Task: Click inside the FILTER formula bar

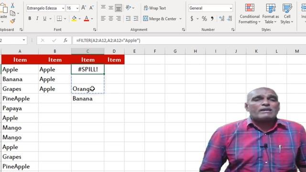Action: [189, 41]
